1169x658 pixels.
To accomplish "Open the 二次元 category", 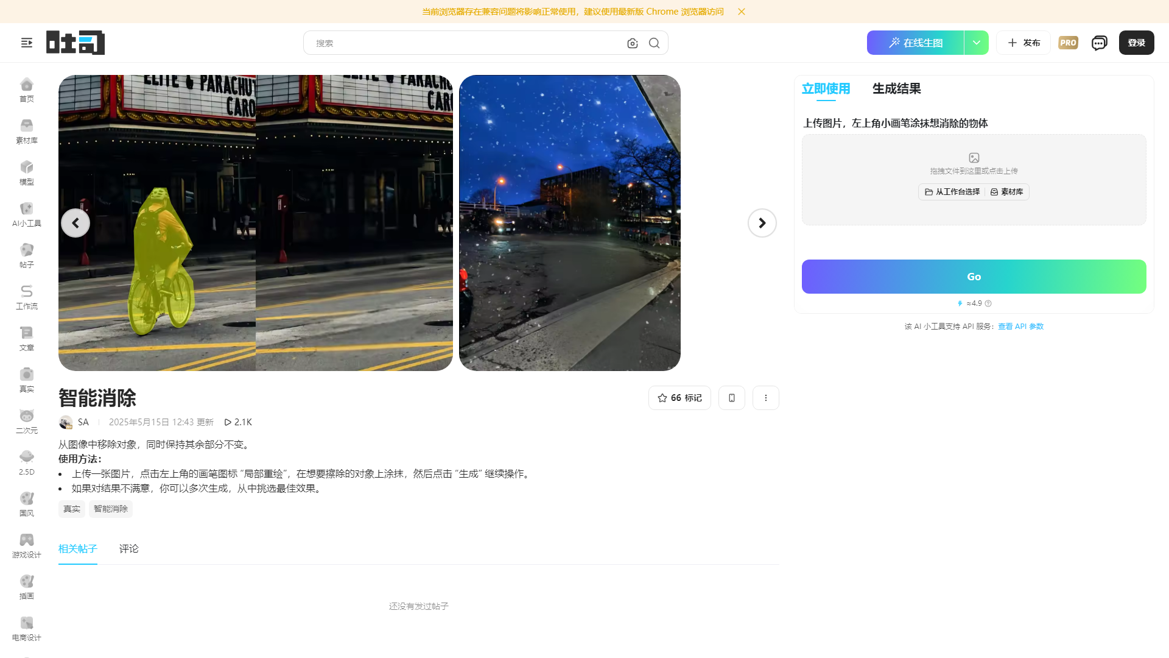I will pos(26,420).
